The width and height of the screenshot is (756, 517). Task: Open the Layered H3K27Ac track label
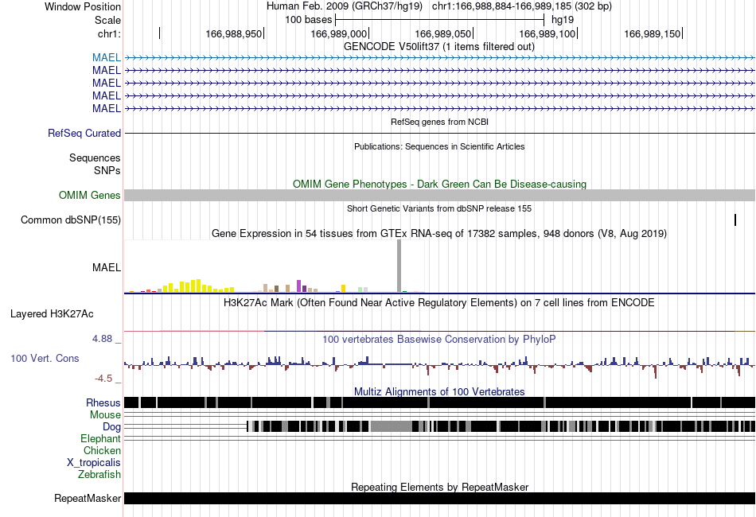[x=52, y=313]
